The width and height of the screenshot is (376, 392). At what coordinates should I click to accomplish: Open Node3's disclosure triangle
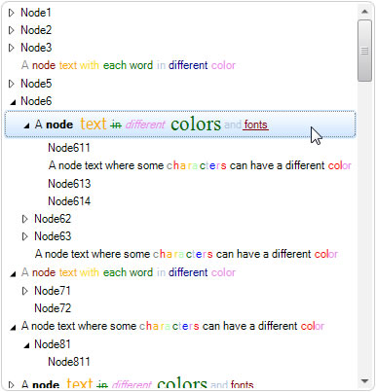tap(12, 48)
